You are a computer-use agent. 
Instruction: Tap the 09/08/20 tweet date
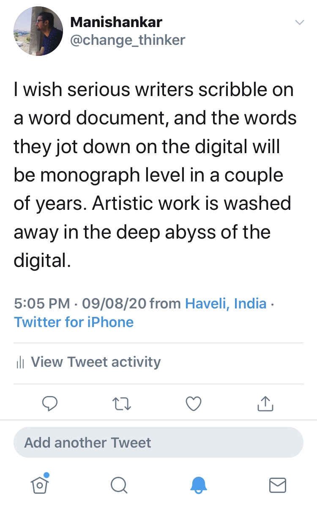click(x=114, y=303)
